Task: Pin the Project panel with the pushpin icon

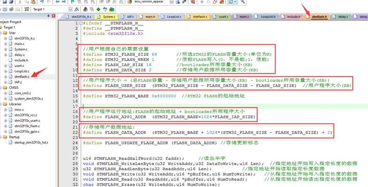Action: (x=49, y=16)
